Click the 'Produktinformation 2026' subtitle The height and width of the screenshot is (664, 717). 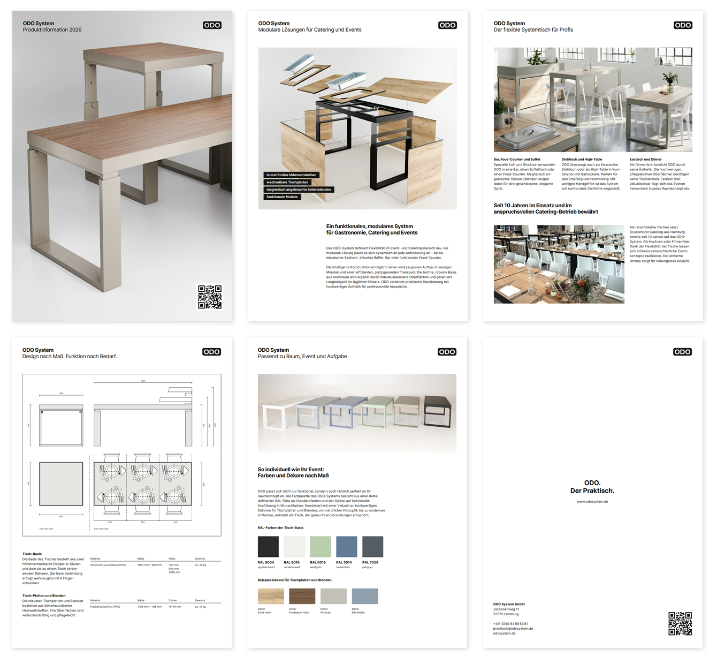pos(52,30)
